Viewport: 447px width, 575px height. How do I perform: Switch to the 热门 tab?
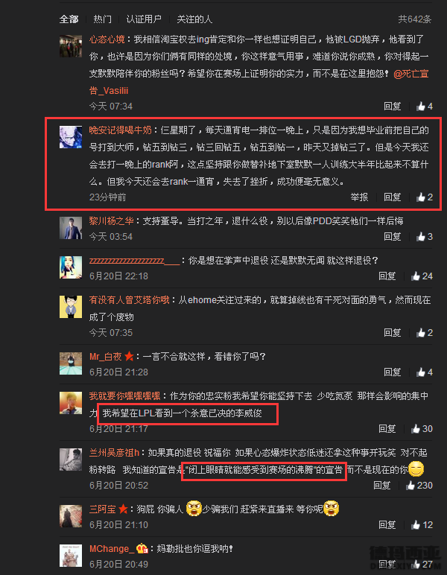click(x=102, y=19)
